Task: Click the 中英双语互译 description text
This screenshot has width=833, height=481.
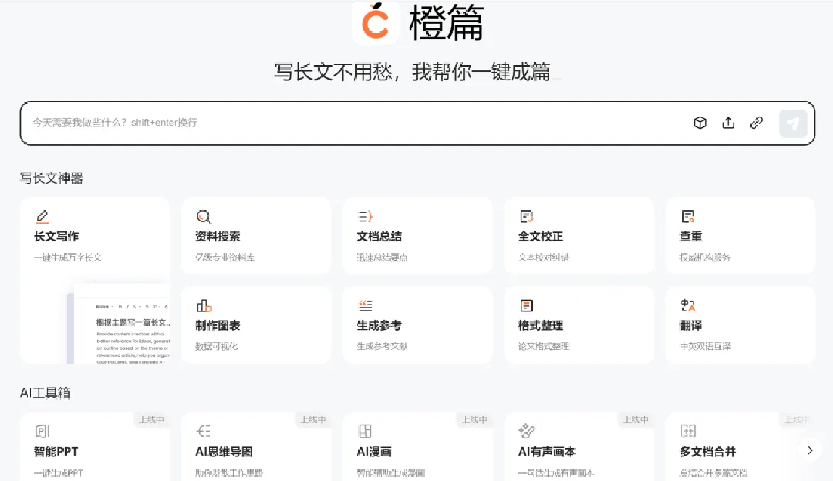Action: coord(705,346)
